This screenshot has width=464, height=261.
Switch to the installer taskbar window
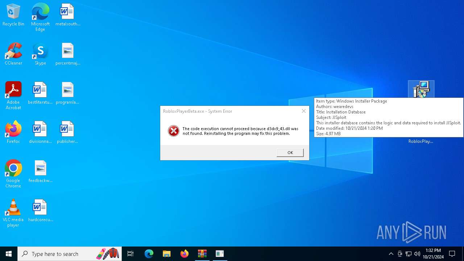point(220,254)
